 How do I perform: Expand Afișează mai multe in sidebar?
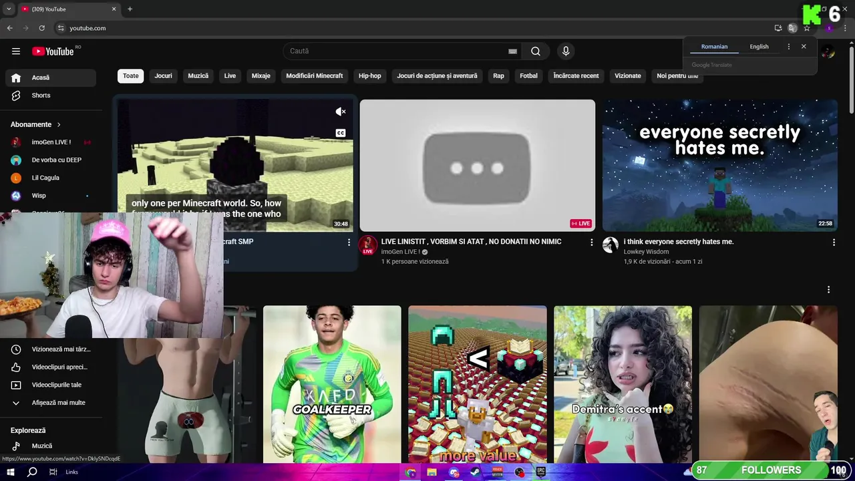[51, 403]
